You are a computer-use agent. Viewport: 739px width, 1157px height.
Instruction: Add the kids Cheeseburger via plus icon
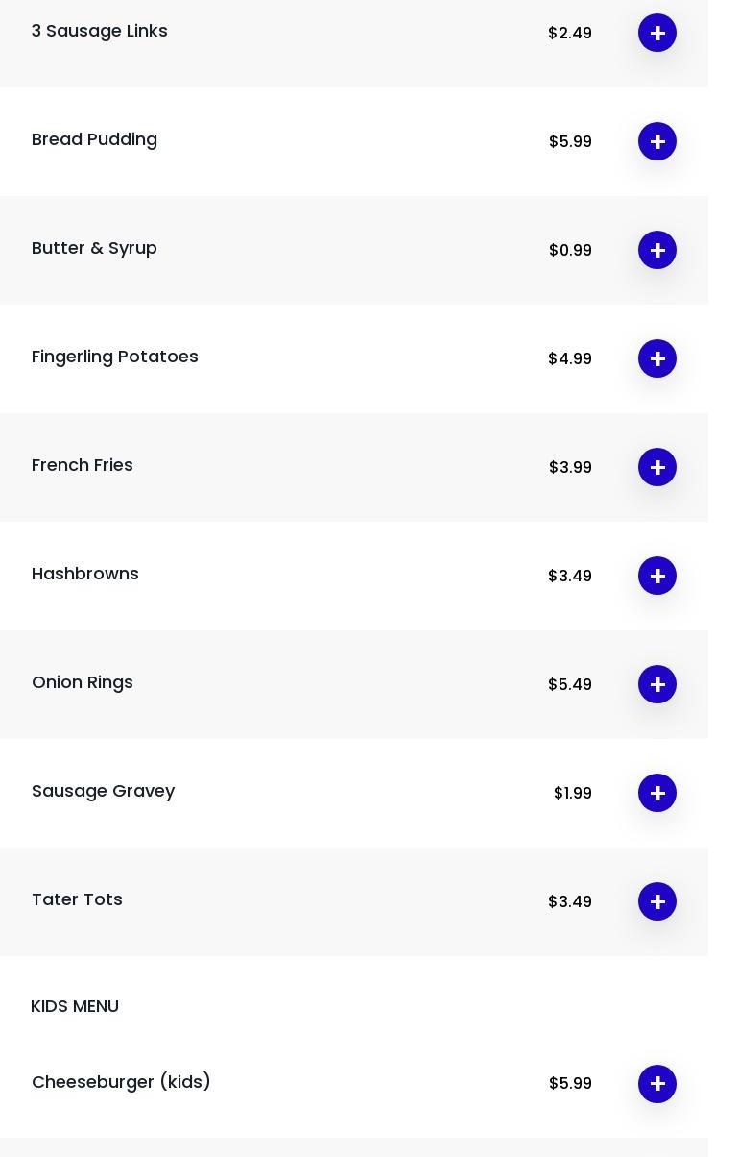pyautogui.click(x=657, y=1084)
